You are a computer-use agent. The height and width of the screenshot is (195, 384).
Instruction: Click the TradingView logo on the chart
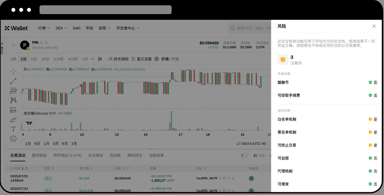pyautogui.click(x=29, y=123)
